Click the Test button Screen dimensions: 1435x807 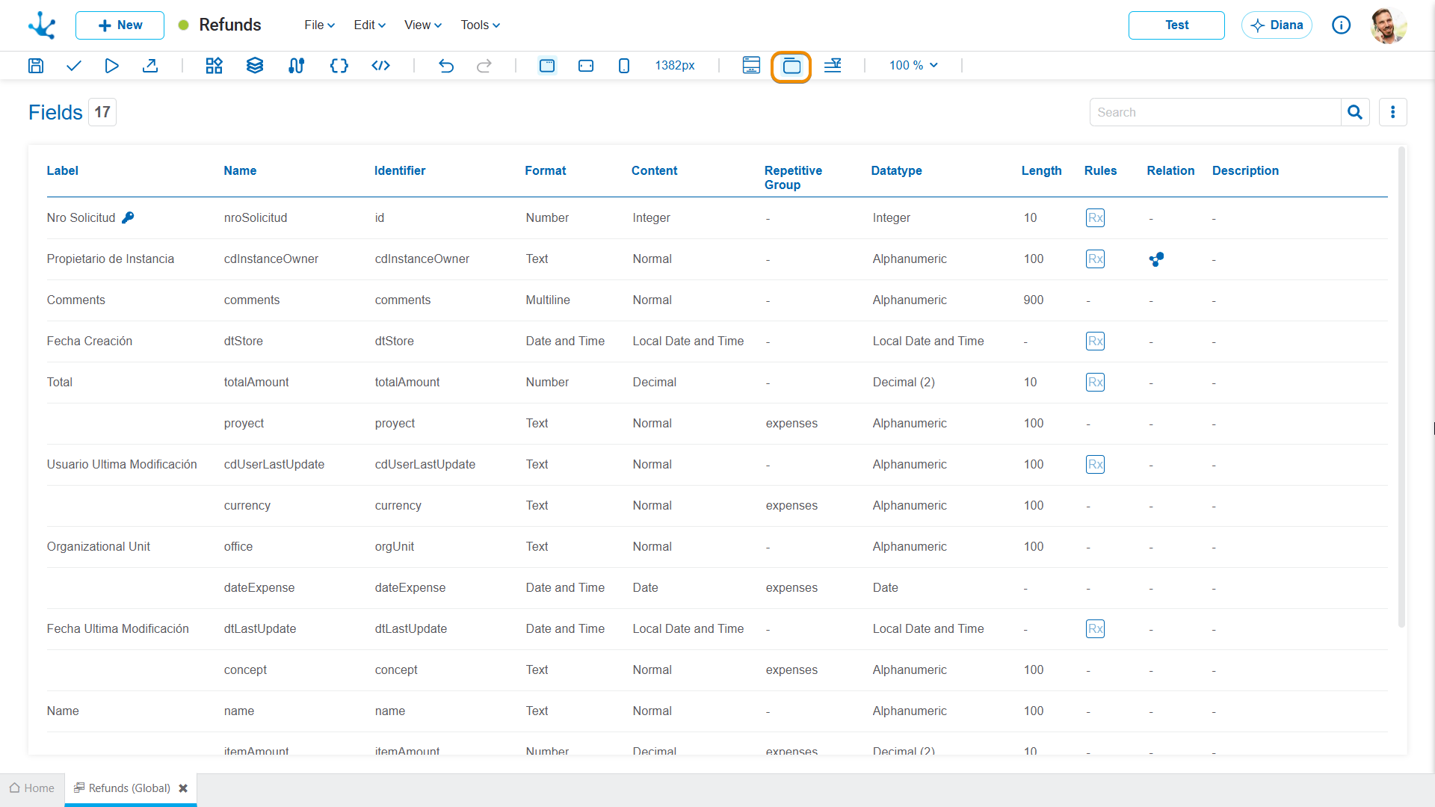pos(1176,25)
